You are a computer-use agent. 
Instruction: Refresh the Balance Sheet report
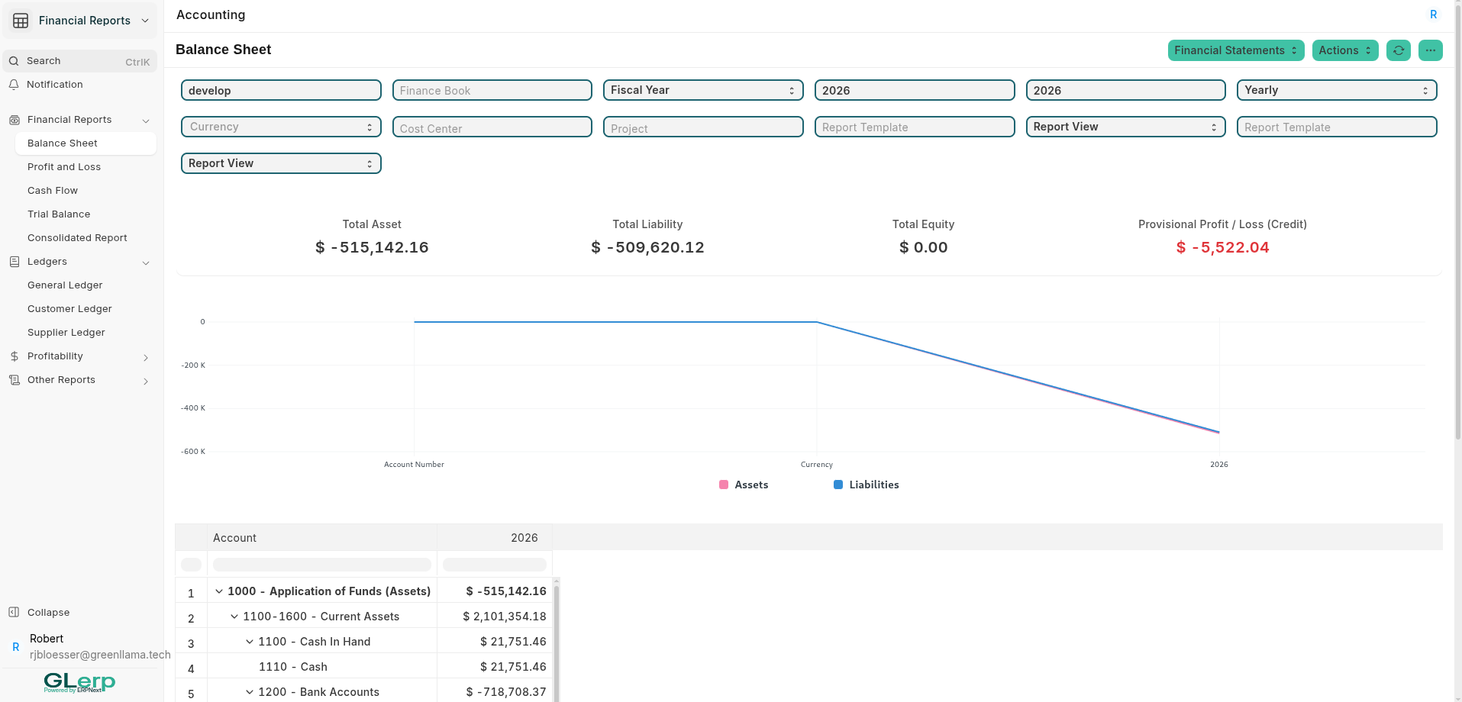click(x=1399, y=50)
